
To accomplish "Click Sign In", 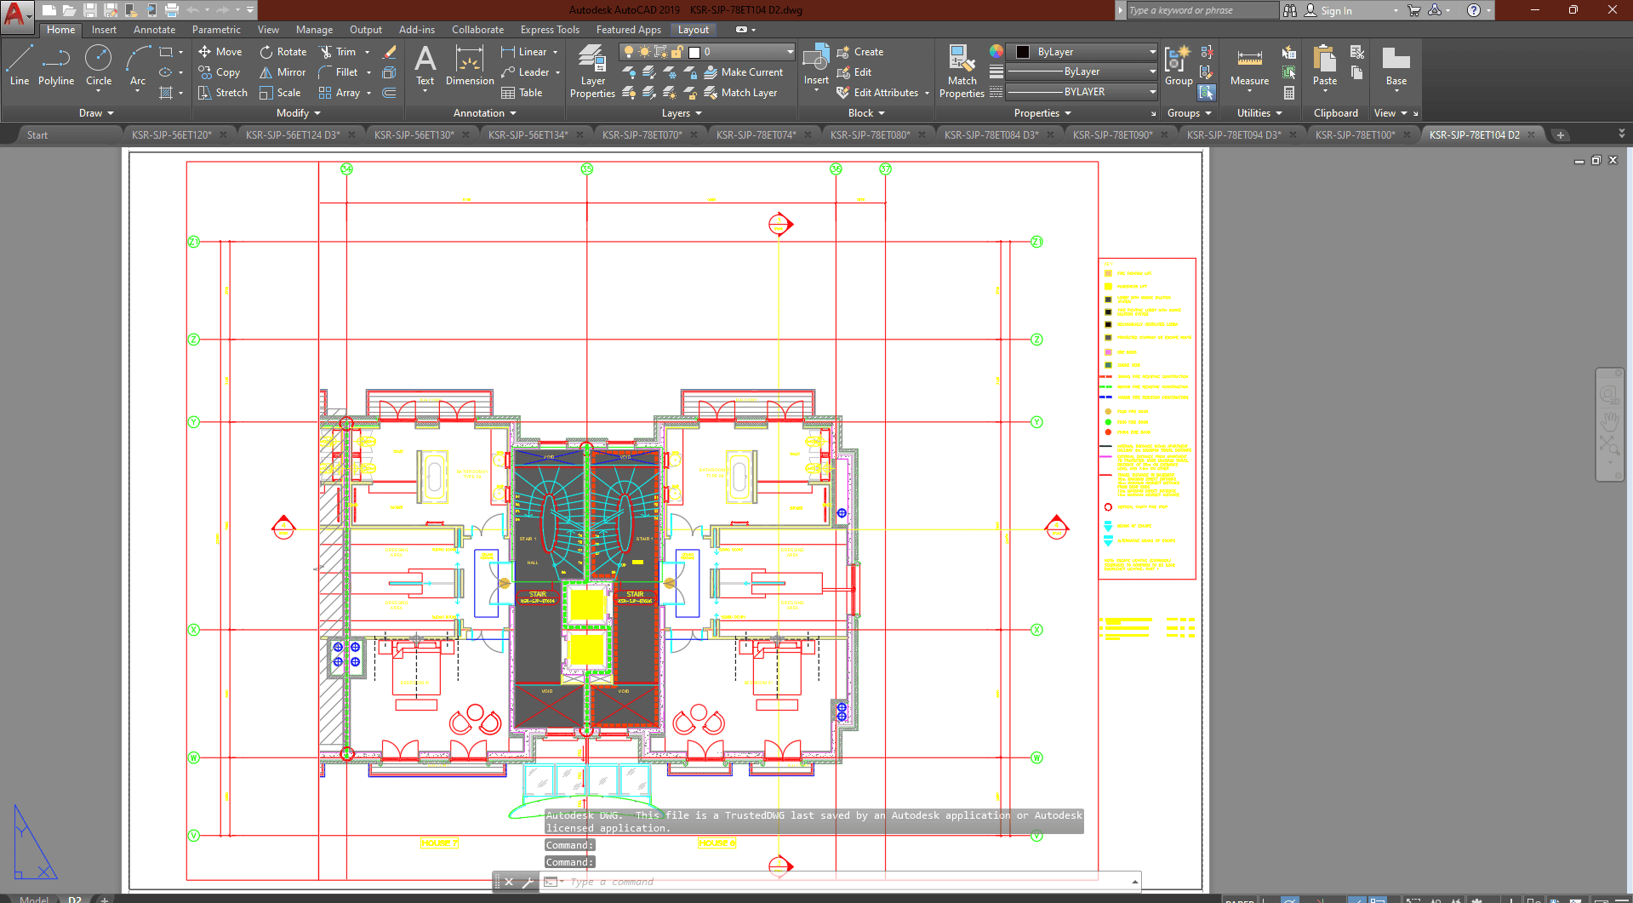I will point(1335,11).
